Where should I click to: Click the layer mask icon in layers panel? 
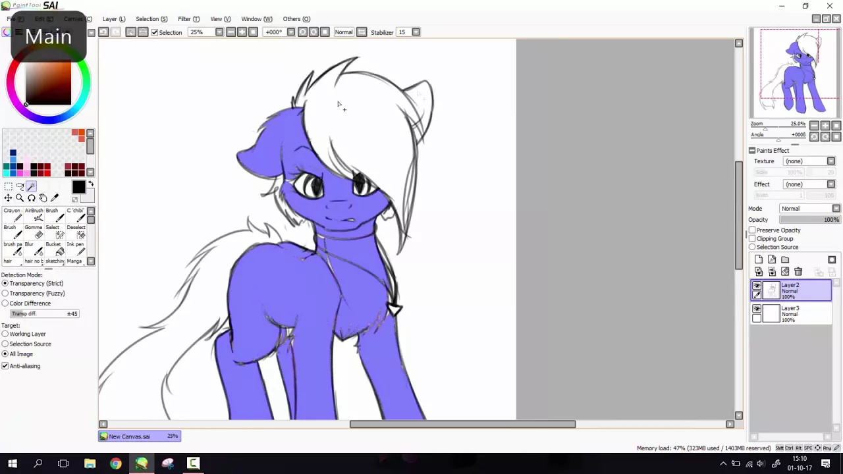(x=832, y=260)
